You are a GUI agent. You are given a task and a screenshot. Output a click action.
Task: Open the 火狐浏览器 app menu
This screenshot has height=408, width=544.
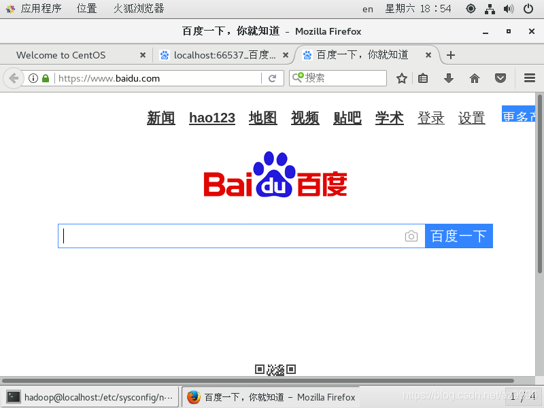139,9
